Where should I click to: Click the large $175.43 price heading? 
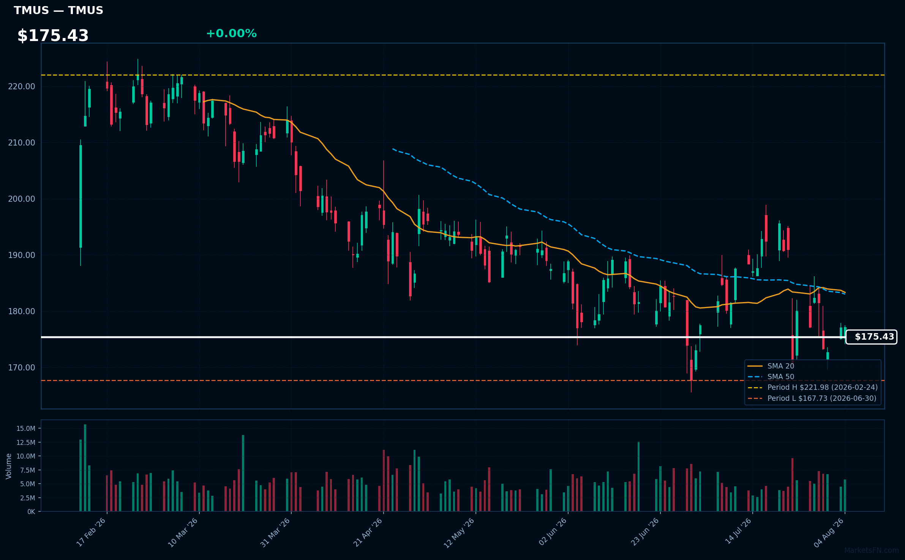[x=53, y=36]
